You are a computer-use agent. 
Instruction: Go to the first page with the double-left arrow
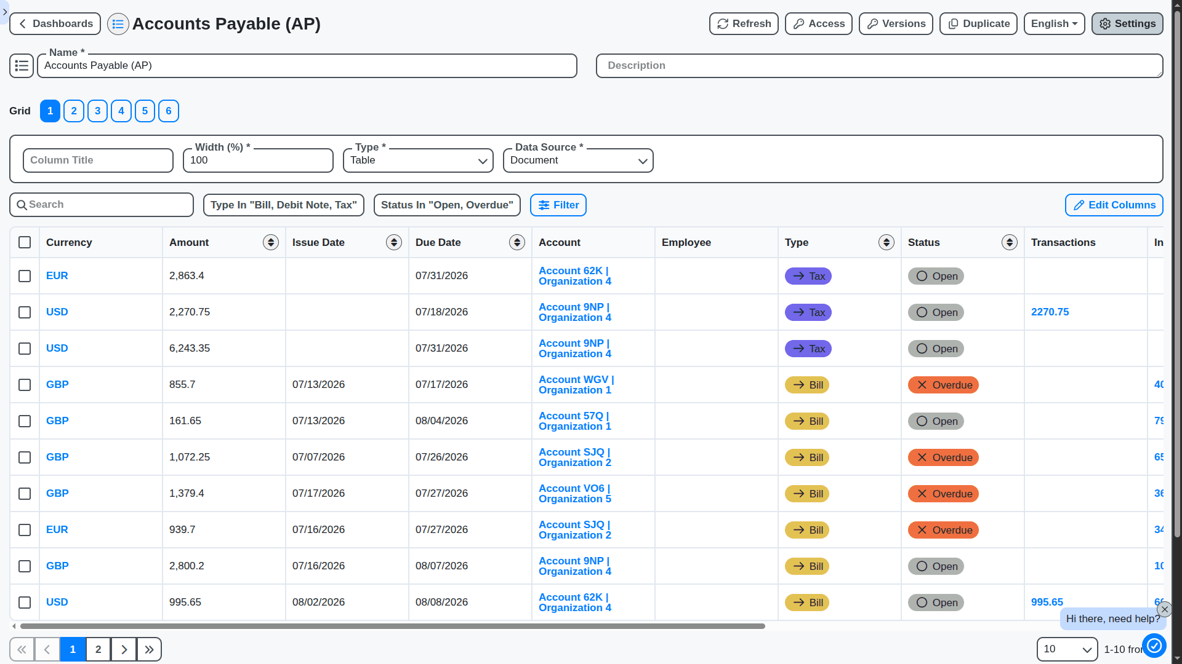(22, 649)
